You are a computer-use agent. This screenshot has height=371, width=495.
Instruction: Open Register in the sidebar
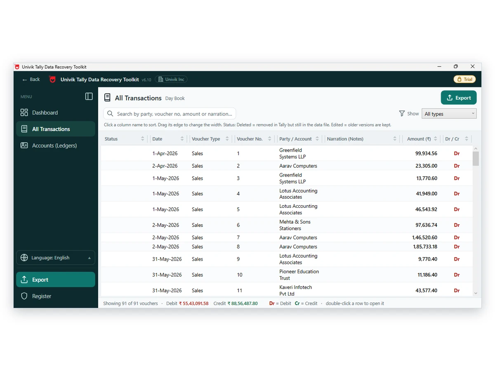pyautogui.click(x=56, y=296)
